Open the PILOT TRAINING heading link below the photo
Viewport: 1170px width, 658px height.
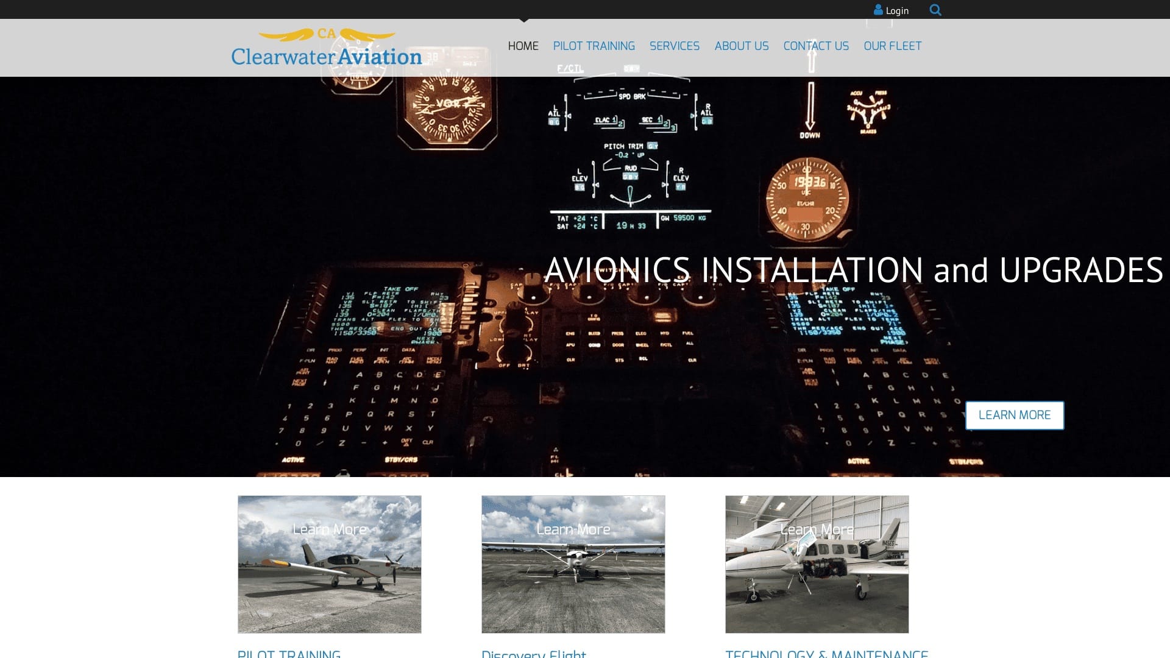pos(289,654)
